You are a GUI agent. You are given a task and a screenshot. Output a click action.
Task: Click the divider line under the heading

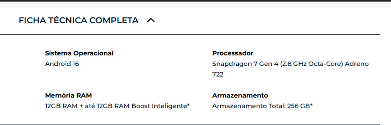pos(190,34)
